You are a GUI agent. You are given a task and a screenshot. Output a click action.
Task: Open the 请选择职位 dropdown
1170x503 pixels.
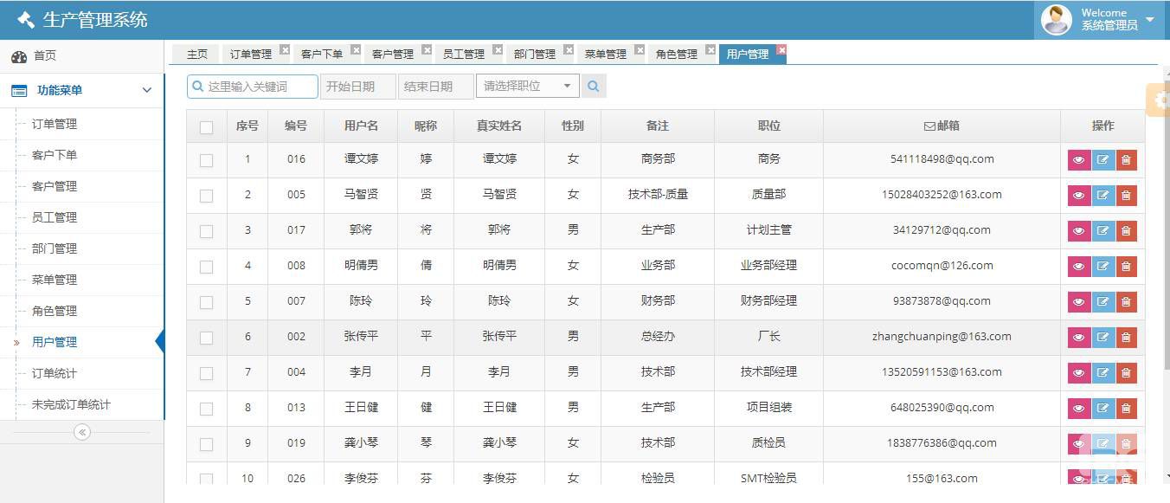[x=527, y=87]
